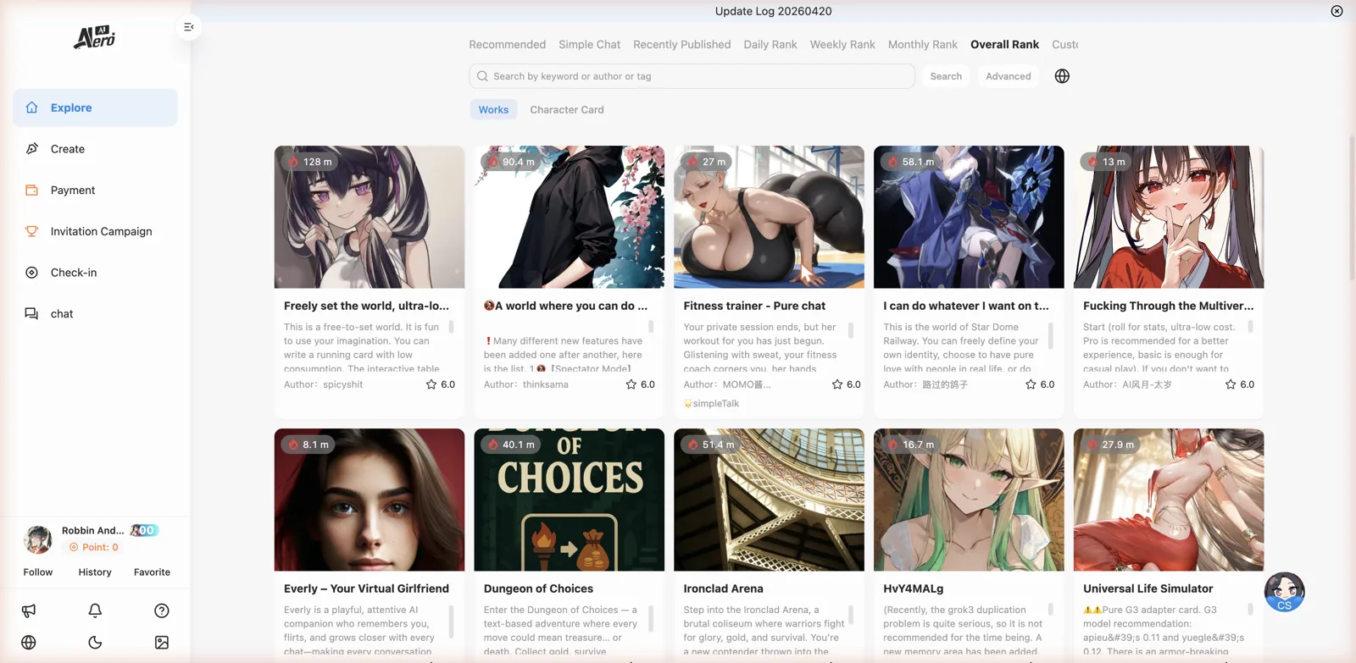Click the image gallery icon in sidebar
Image resolution: width=1356 pixels, height=663 pixels.
tap(162, 643)
